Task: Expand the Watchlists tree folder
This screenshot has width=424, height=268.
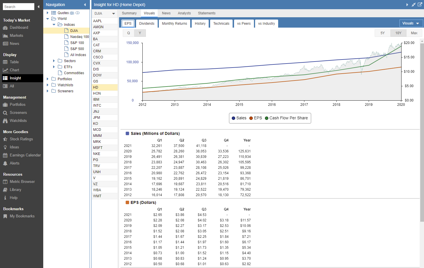Action: (48, 85)
